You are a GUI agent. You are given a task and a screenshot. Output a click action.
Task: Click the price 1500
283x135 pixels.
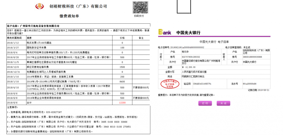pos(122,67)
